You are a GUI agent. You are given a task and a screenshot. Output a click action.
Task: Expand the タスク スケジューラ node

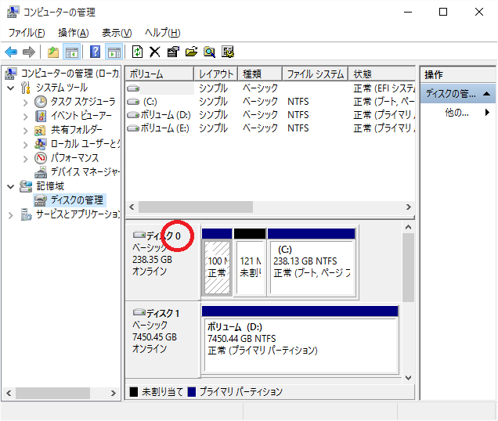tap(25, 103)
